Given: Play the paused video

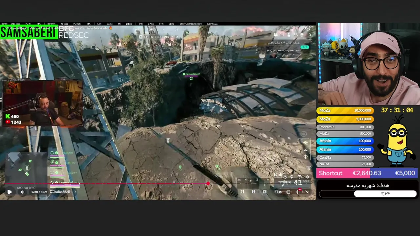Looking at the screenshot, I should [10, 192].
